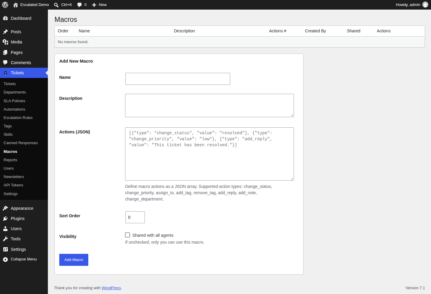This screenshot has width=431, height=294.
Task: Follow the WordPress footer link
Action: (111, 288)
